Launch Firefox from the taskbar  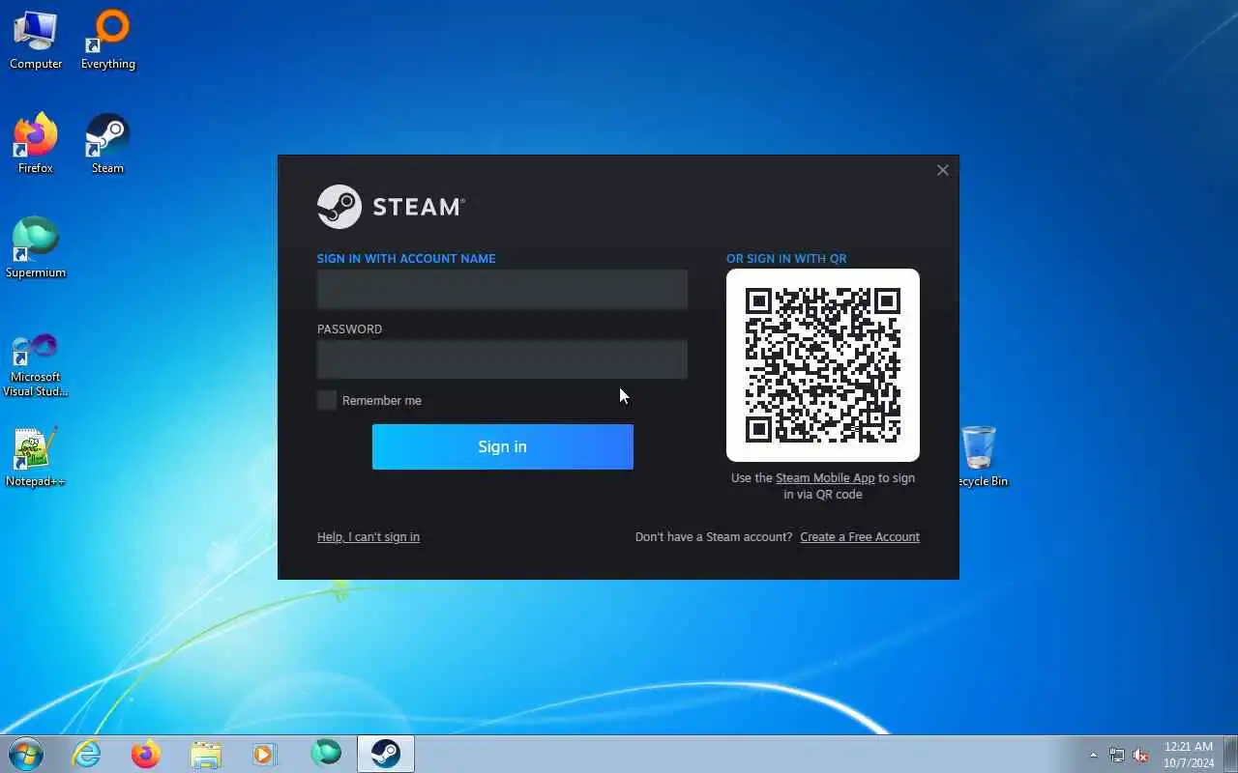(x=146, y=754)
